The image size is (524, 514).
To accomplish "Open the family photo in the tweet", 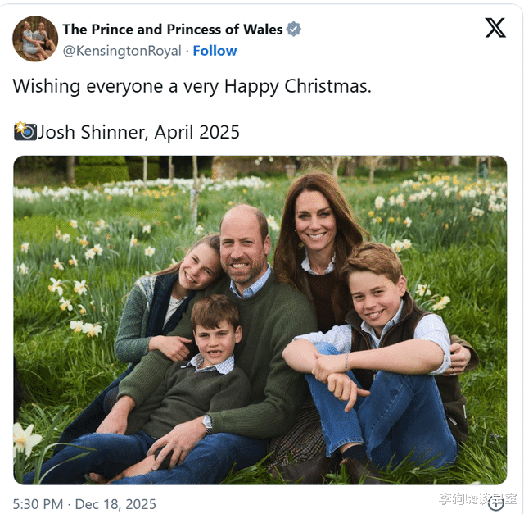I will click(260, 320).
